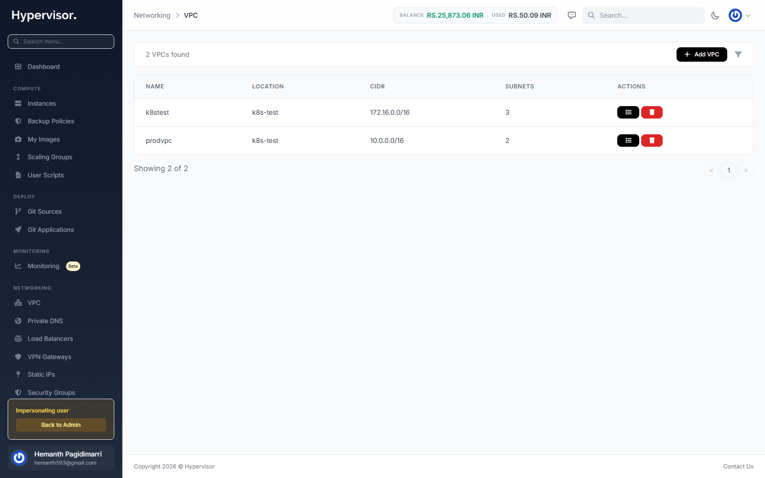Click the Backup Policies shield icon

point(18,121)
